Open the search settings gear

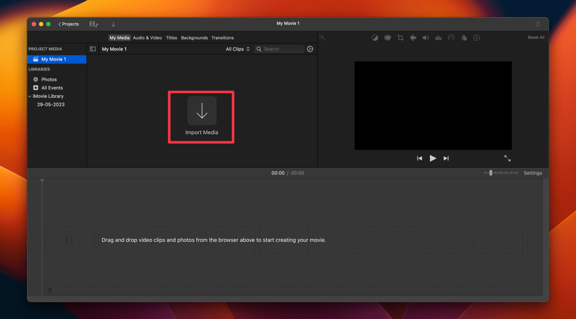[310, 49]
